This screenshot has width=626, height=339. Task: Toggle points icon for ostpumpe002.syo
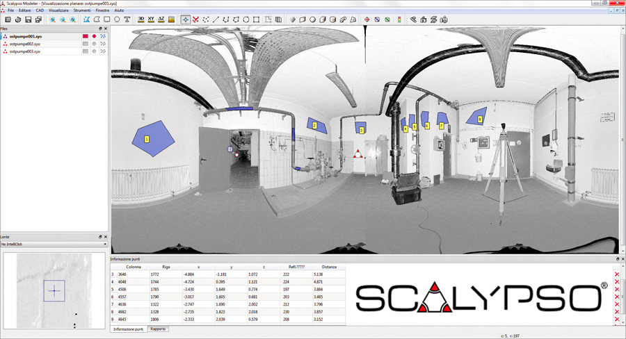point(103,44)
